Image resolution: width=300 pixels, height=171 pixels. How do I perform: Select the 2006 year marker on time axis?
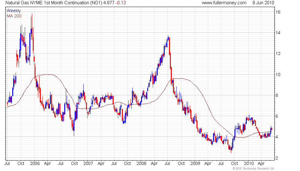pos(34,163)
